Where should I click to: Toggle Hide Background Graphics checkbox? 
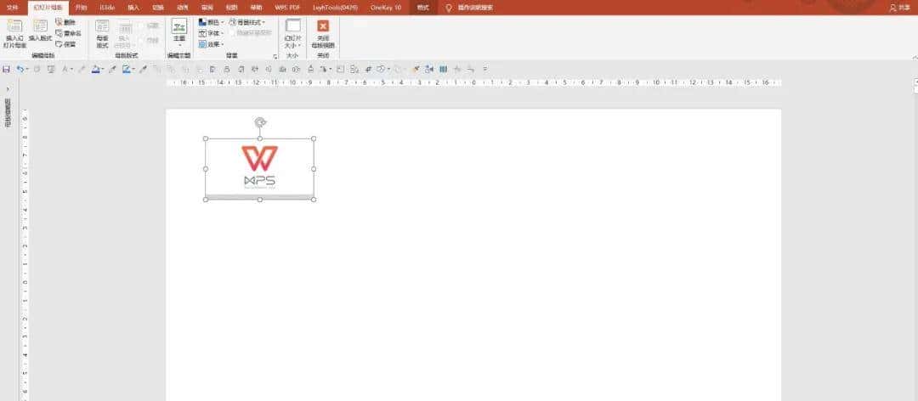click(x=232, y=33)
